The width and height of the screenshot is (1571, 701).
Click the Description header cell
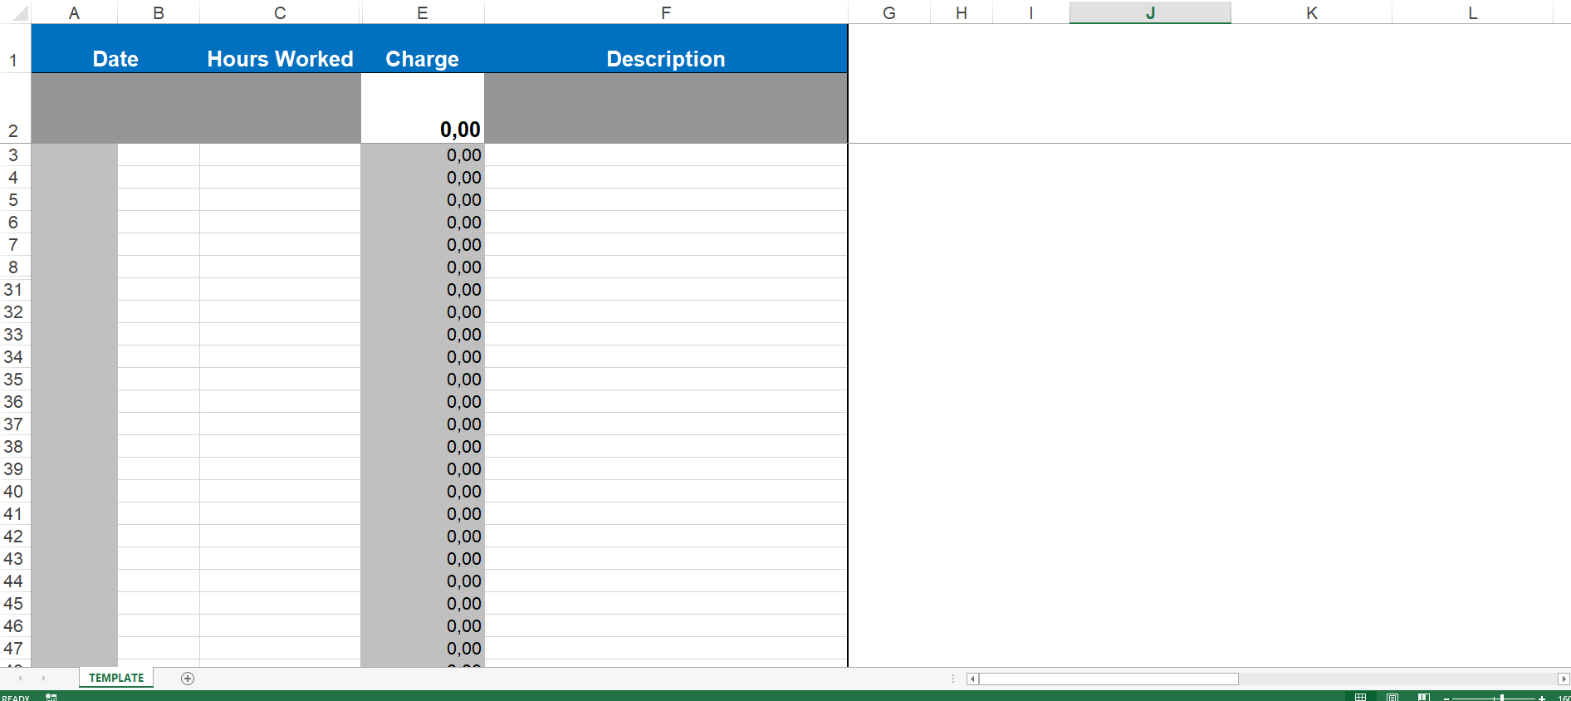[666, 49]
